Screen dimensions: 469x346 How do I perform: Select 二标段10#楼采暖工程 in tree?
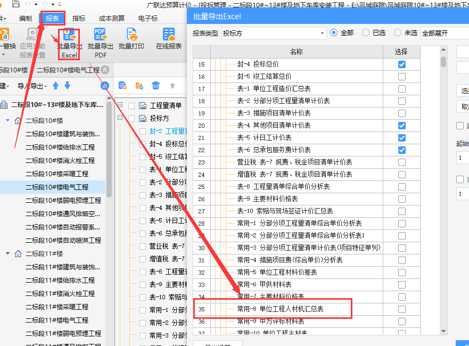(57, 174)
